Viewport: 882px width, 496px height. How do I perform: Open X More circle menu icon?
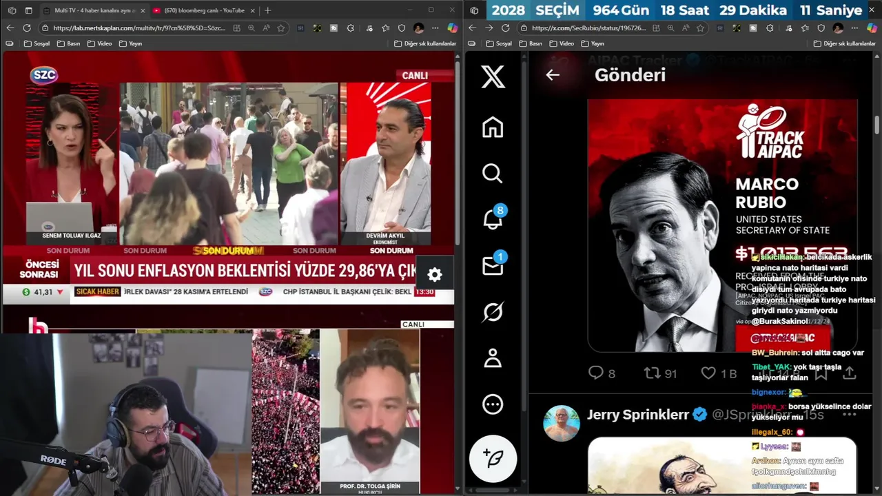tap(493, 404)
